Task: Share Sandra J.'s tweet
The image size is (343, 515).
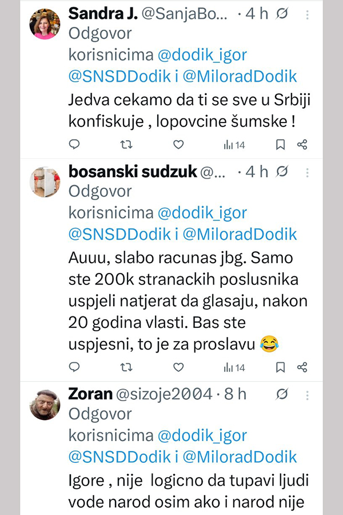Action: point(302,145)
